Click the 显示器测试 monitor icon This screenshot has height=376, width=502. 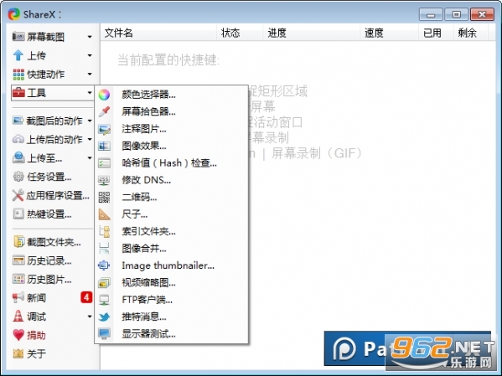point(104,334)
